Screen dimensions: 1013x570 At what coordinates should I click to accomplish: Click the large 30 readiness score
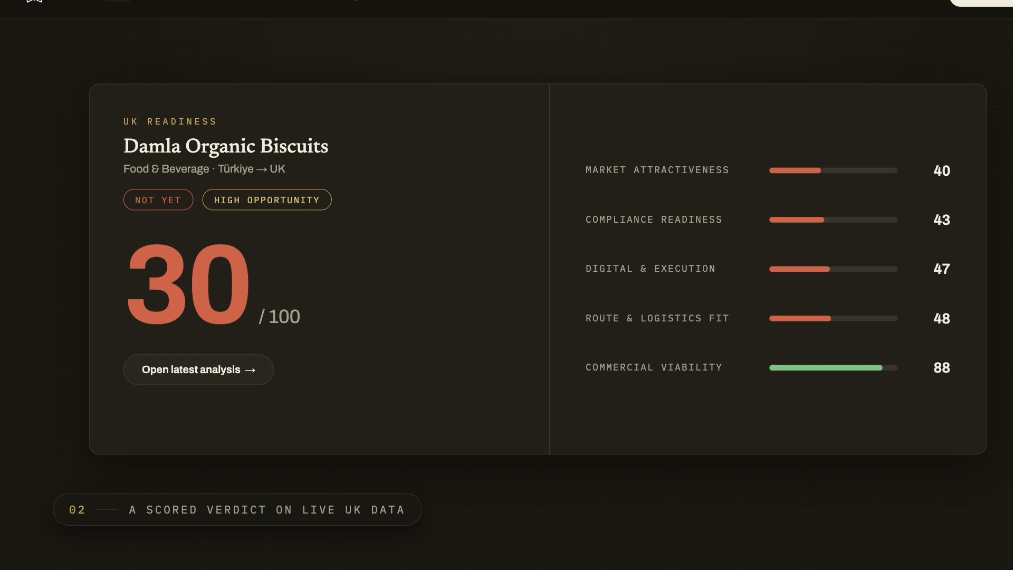click(188, 284)
